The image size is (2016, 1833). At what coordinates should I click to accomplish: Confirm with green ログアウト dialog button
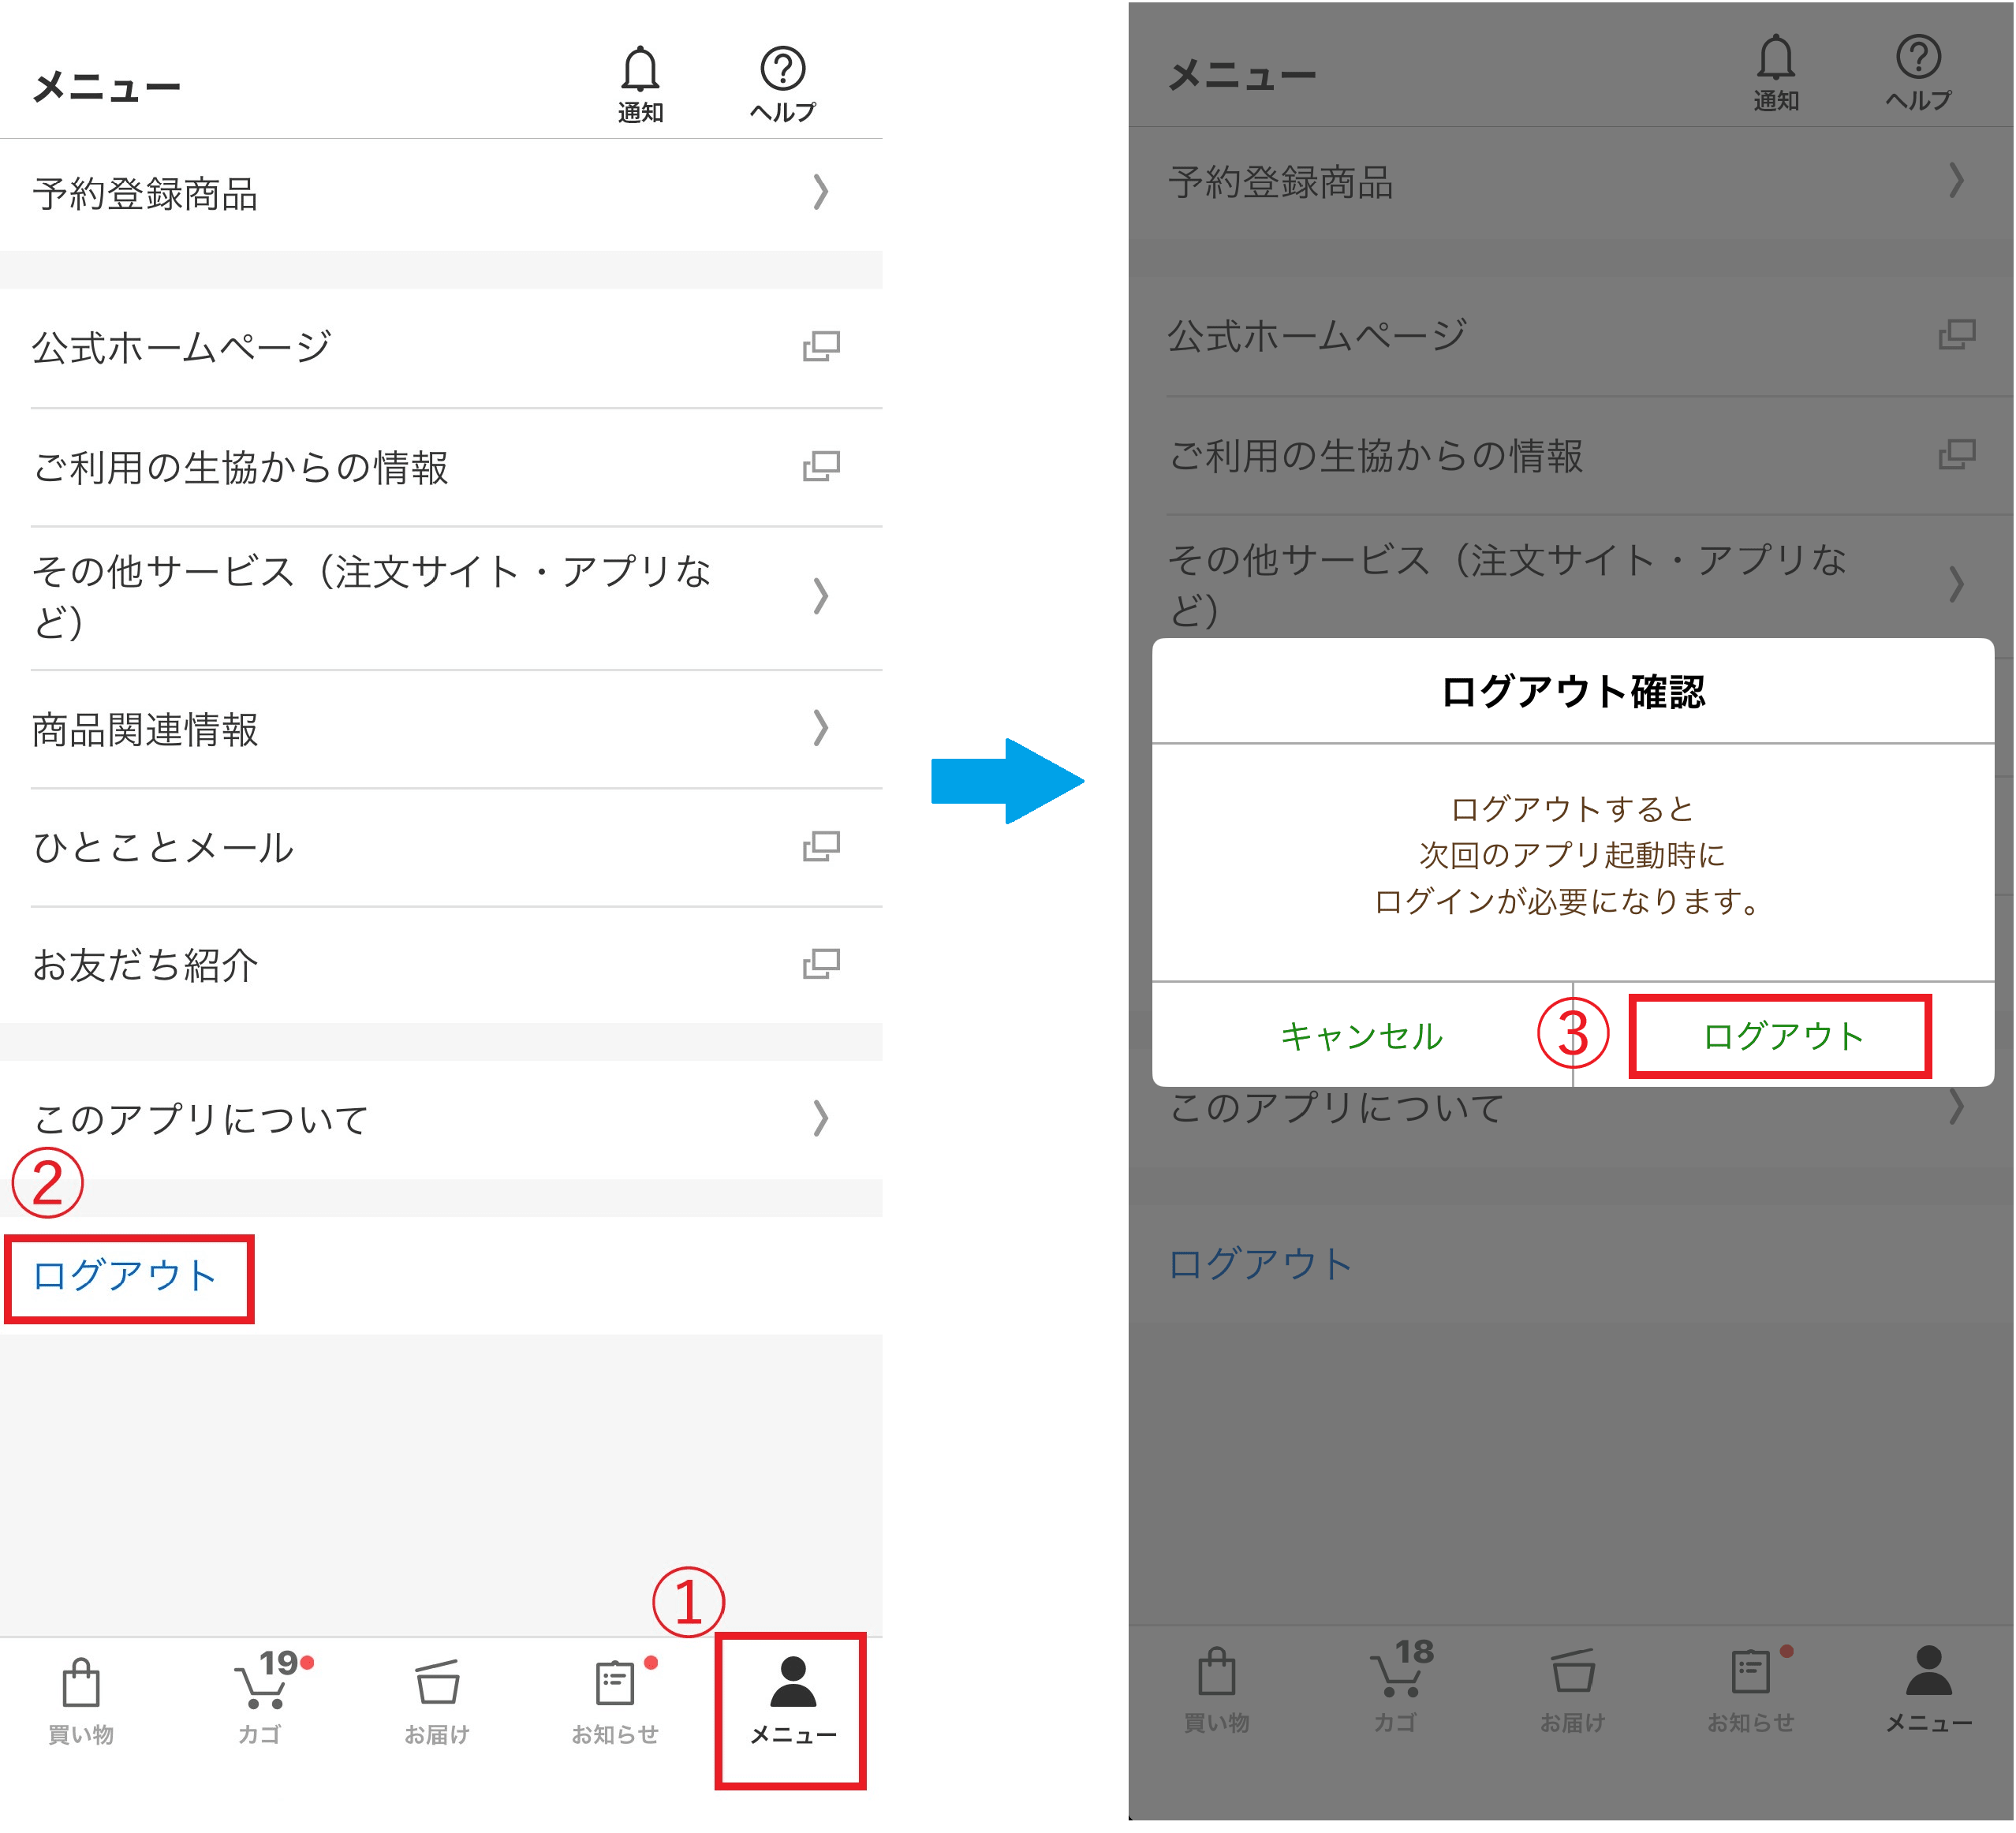1782,1036
